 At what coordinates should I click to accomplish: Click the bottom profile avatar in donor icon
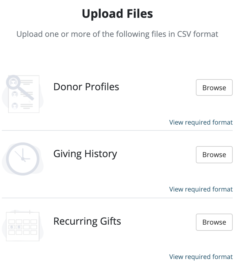[x=14, y=106]
